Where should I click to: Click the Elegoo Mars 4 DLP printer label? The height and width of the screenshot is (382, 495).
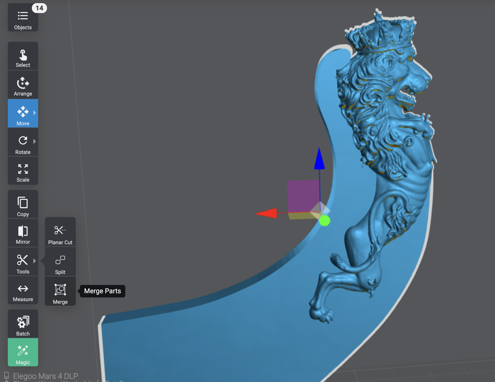pyautogui.click(x=45, y=376)
